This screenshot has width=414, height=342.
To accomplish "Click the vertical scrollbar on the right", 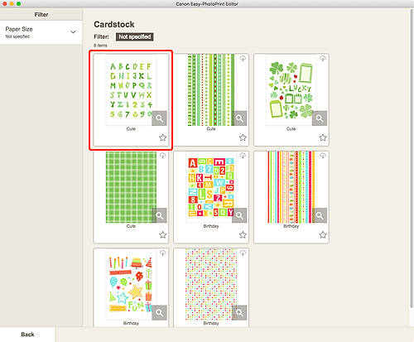I will coord(412,157).
